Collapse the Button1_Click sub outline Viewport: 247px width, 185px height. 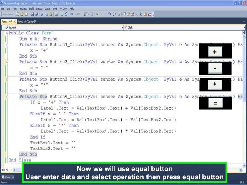click(x=7, y=45)
